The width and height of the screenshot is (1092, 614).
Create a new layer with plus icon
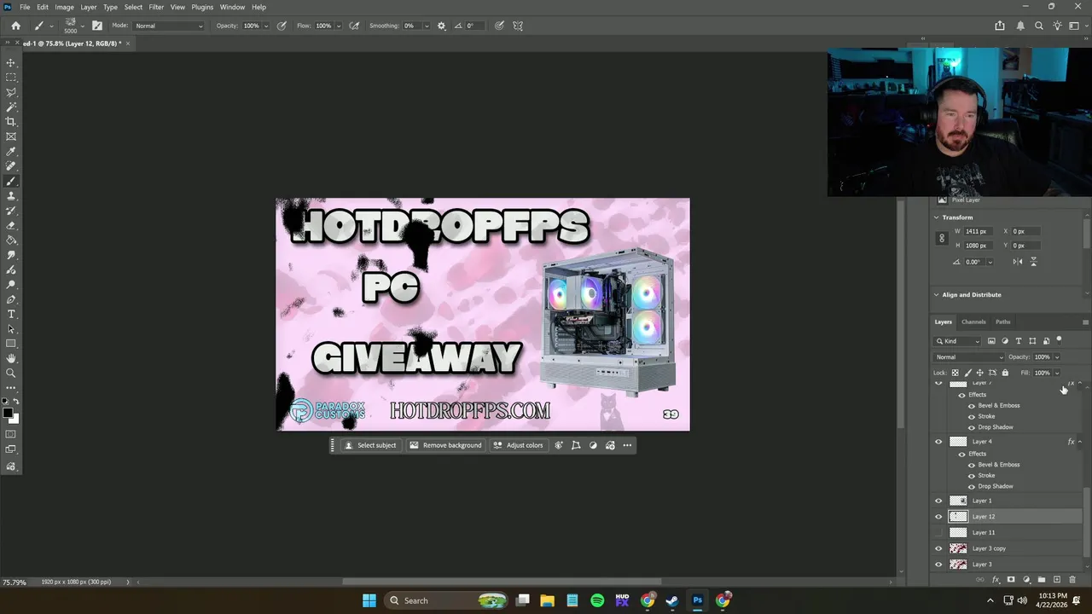[1057, 580]
